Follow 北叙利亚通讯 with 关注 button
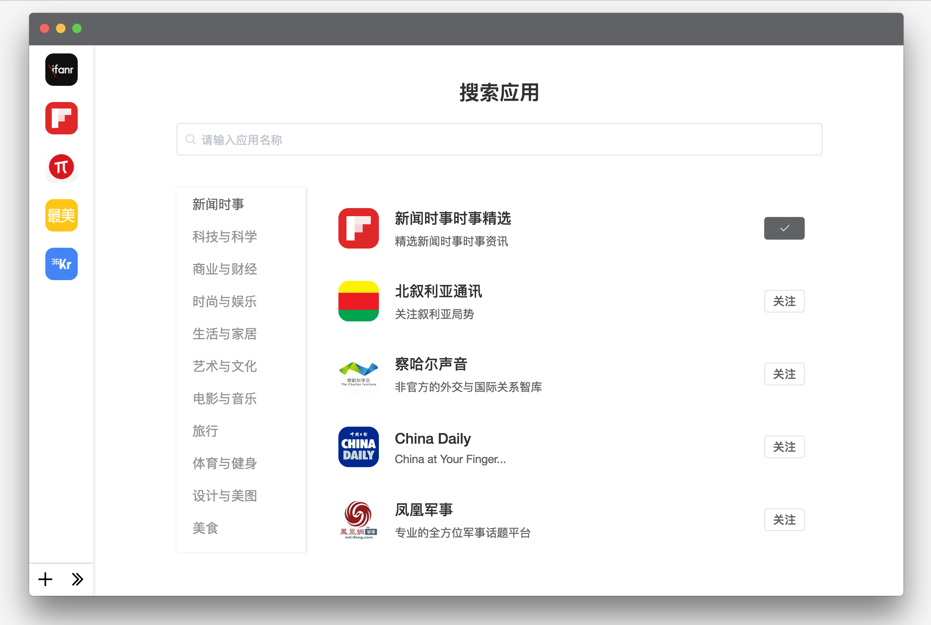931x625 pixels. (x=784, y=301)
